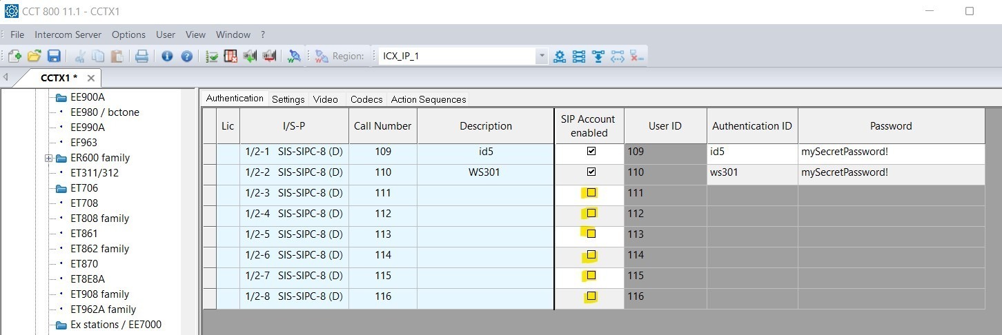Viewport: 1002px width, 335px height.
Task: Close the CCTX1 document tab
Action: tap(90, 78)
